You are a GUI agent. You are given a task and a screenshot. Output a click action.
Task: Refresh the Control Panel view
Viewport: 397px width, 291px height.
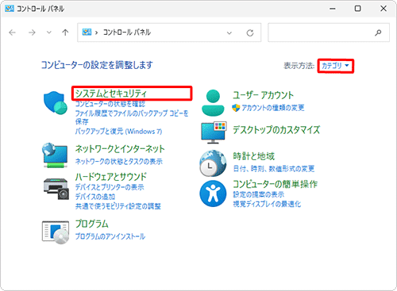pos(250,33)
